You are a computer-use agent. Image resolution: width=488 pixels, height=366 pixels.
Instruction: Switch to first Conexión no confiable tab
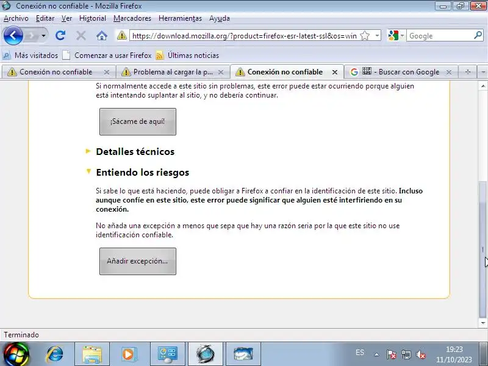[56, 72]
